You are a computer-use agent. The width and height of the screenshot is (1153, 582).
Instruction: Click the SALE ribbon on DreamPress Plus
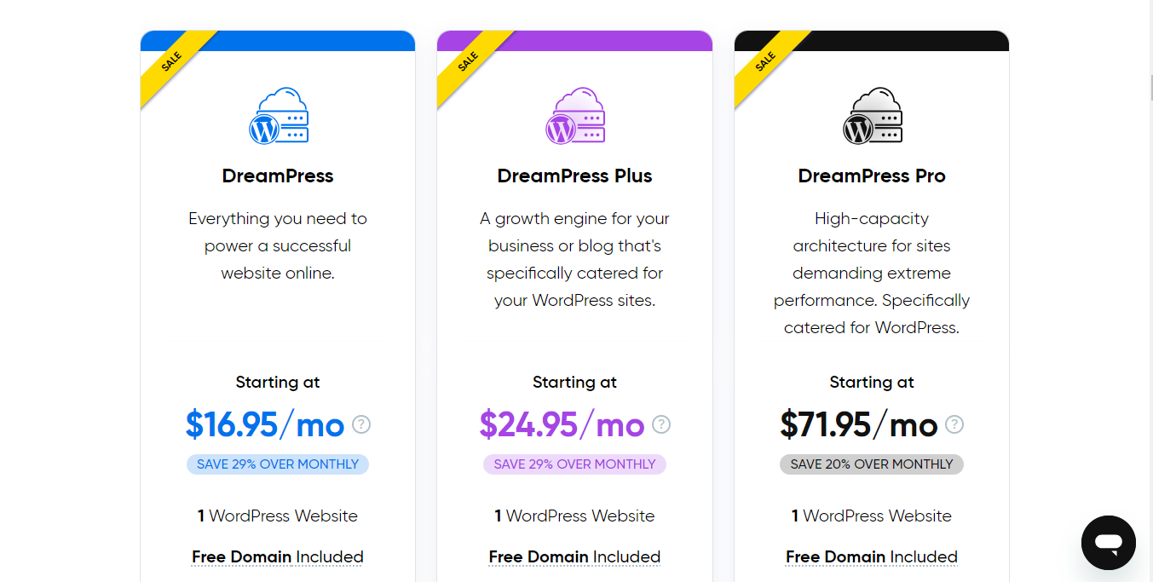tap(470, 66)
